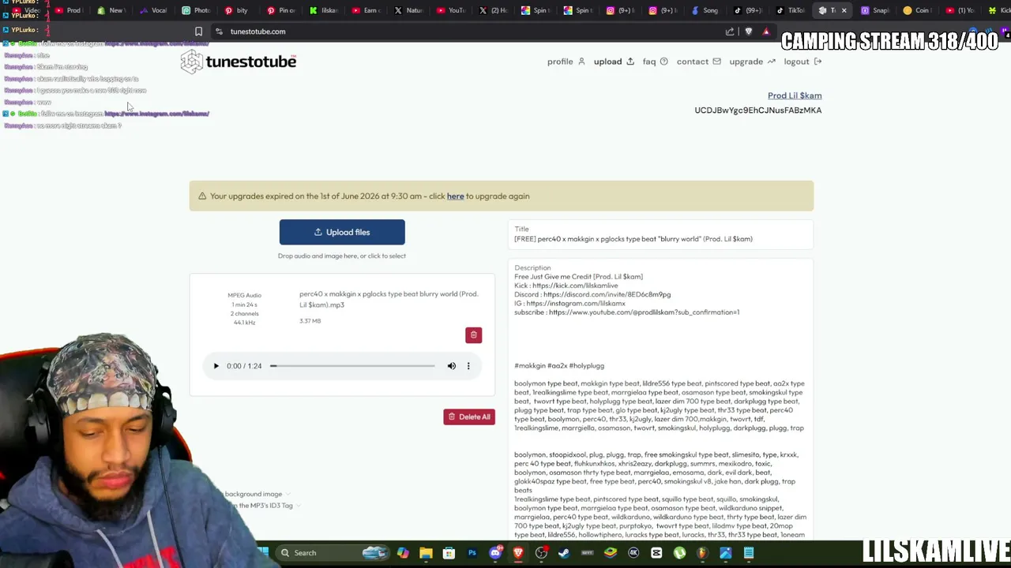Log out using the header logout link
Screen dimensions: 1011x568
click(802, 62)
